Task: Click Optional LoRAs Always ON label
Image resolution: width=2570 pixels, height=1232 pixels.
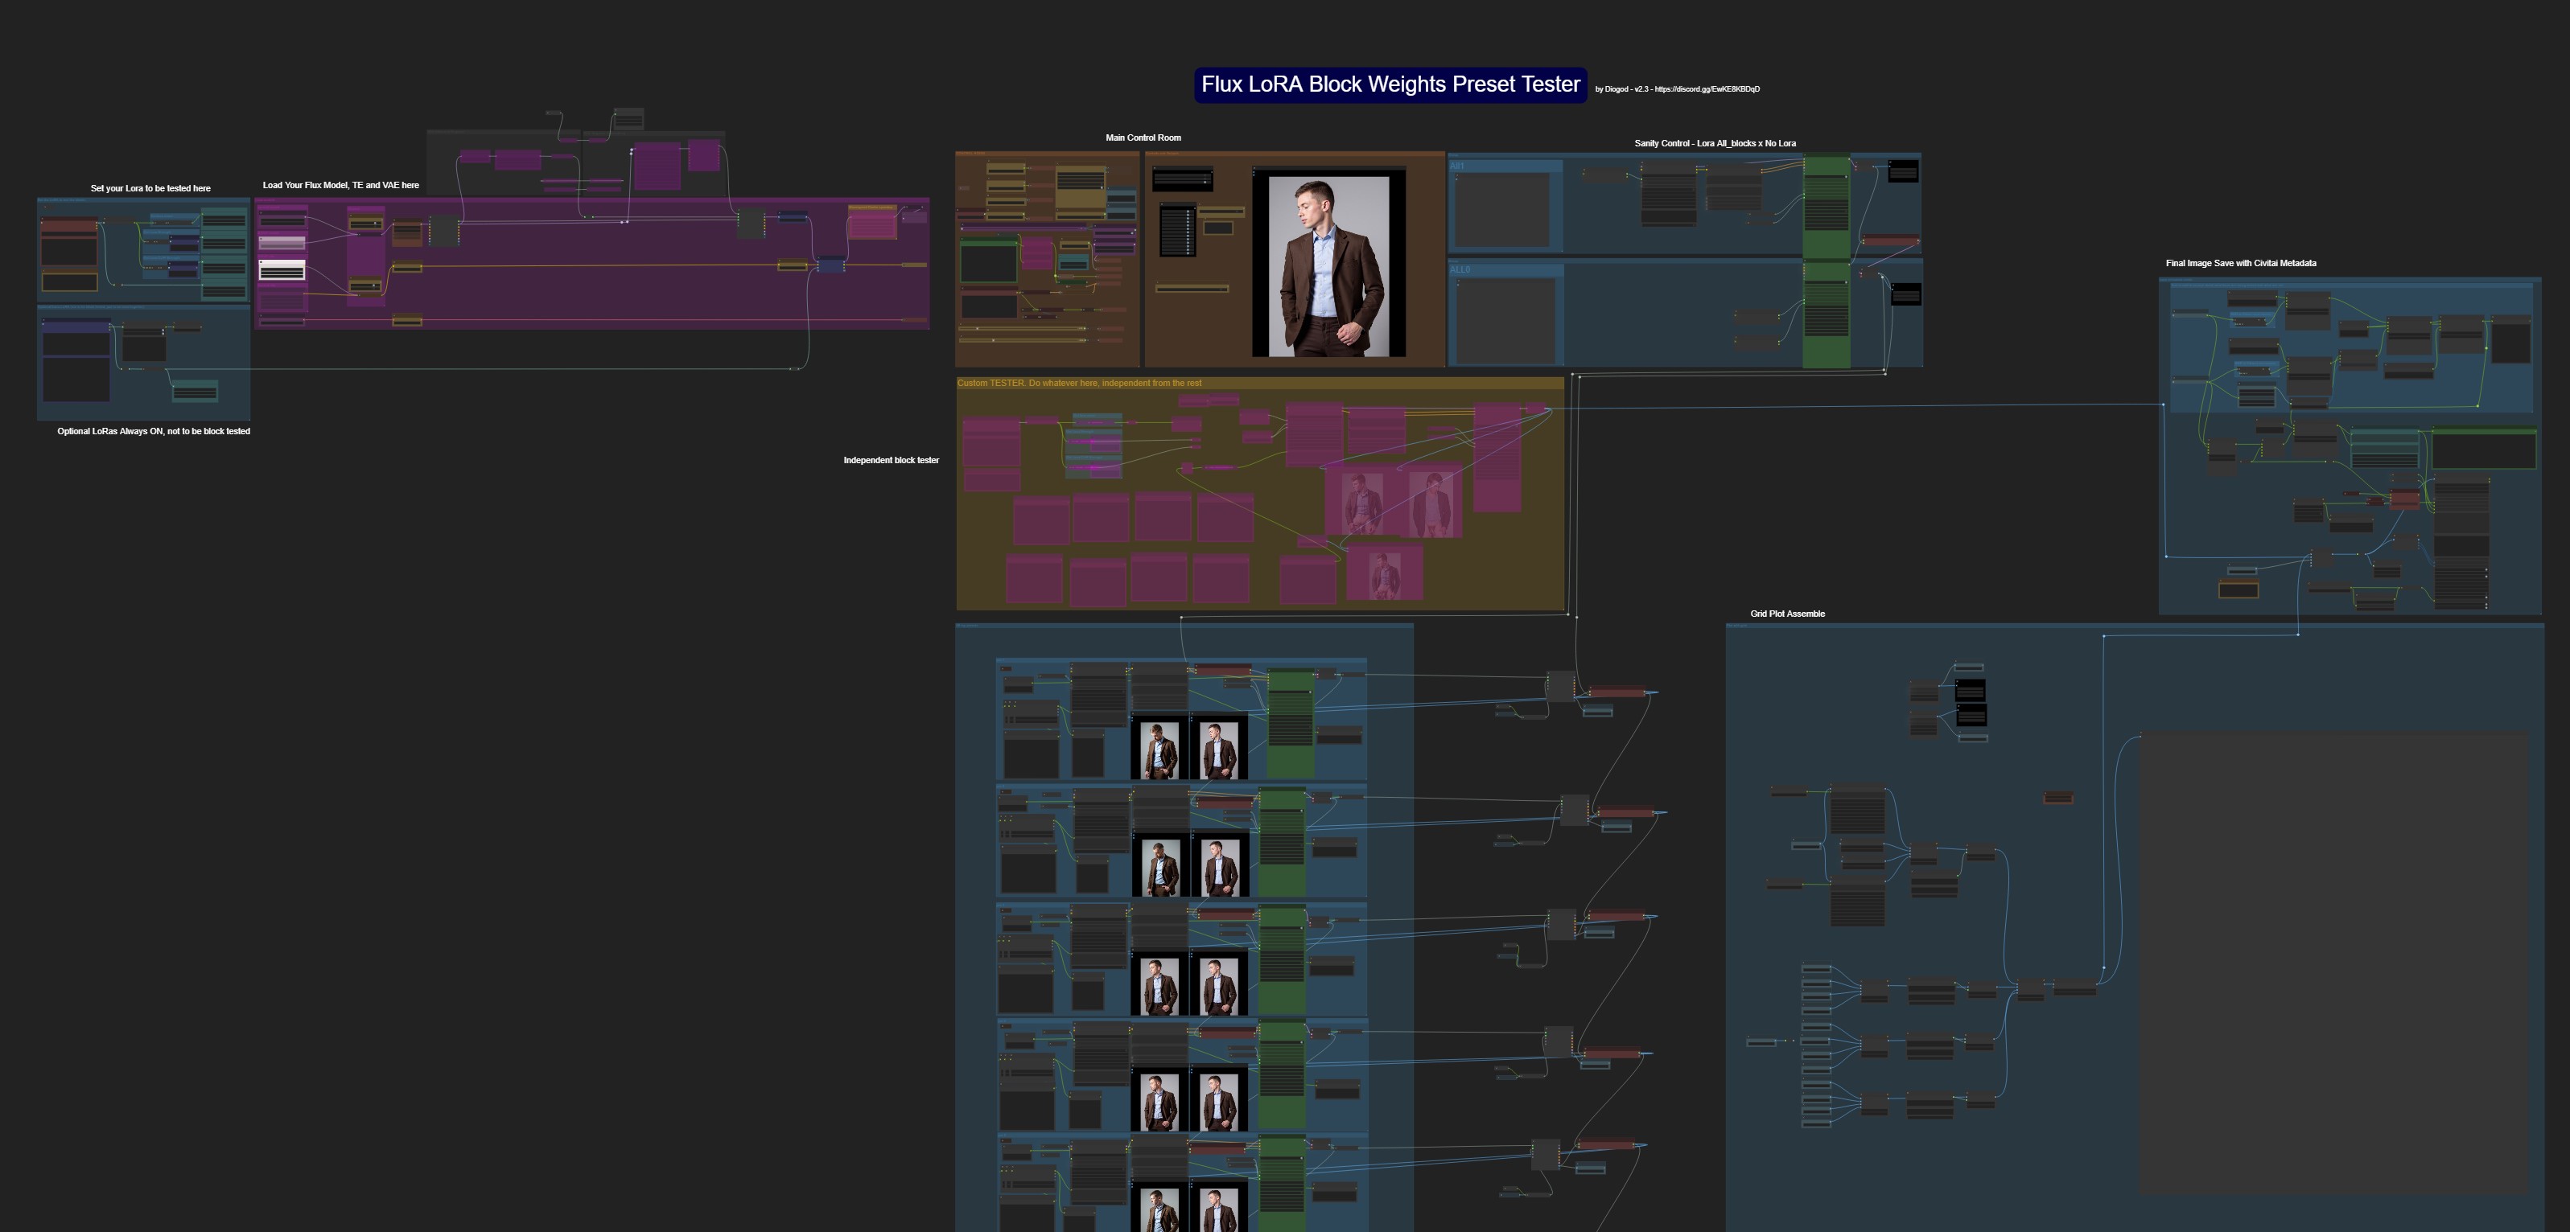Action: coord(153,432)
